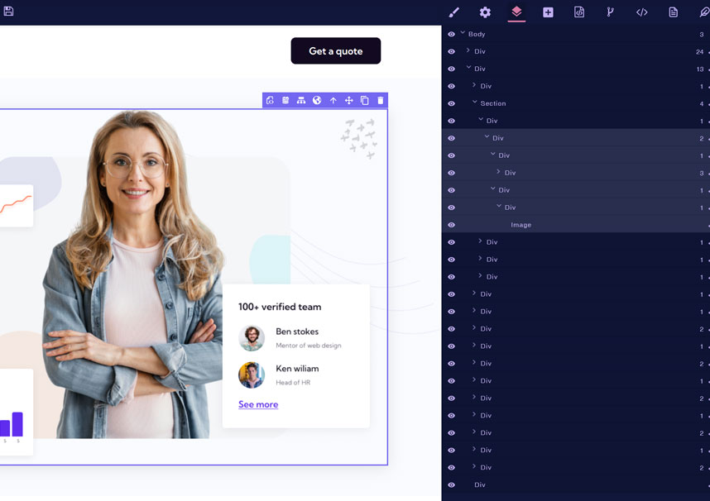Follow the See more link
Image resolution: width=710 pixels, height=501 pixels.
click(258, 404)
